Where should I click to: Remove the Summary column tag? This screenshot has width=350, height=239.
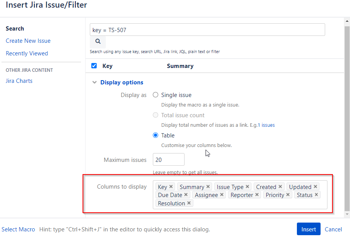pos(208,186)
